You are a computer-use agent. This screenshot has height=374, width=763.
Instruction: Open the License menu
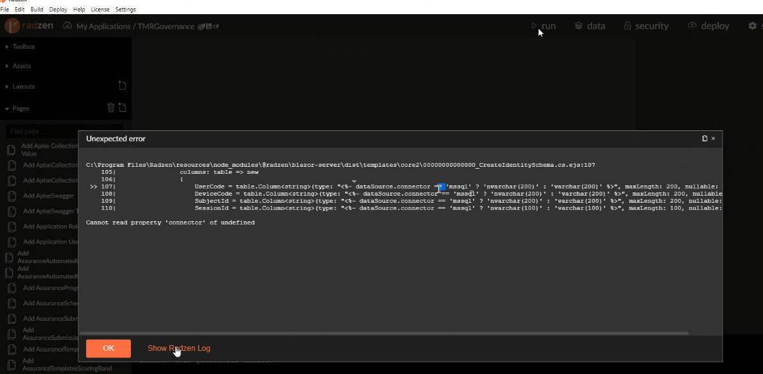click(x=100, y=9)
